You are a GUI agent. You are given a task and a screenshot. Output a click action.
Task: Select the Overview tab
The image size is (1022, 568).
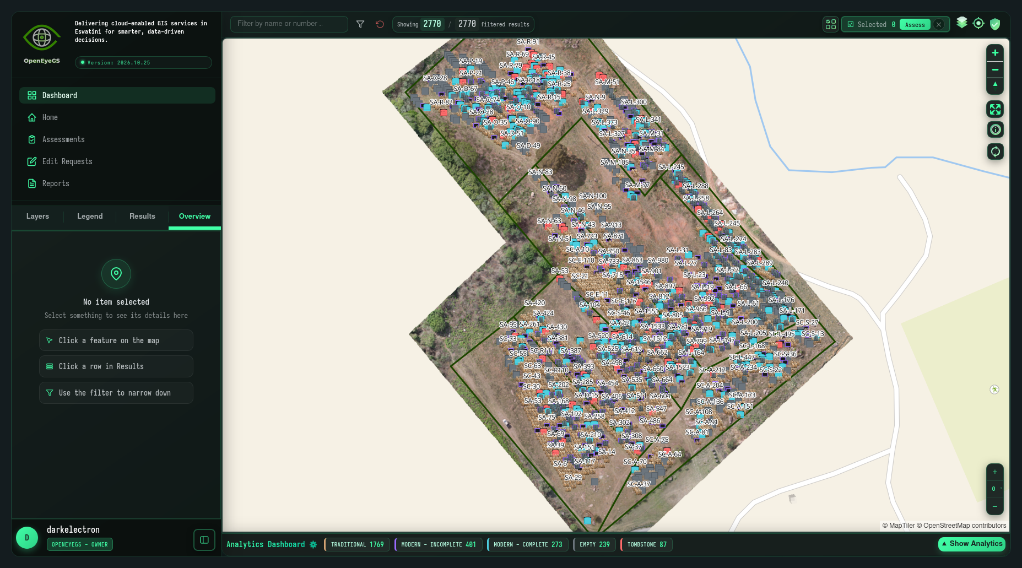[194, 217]
